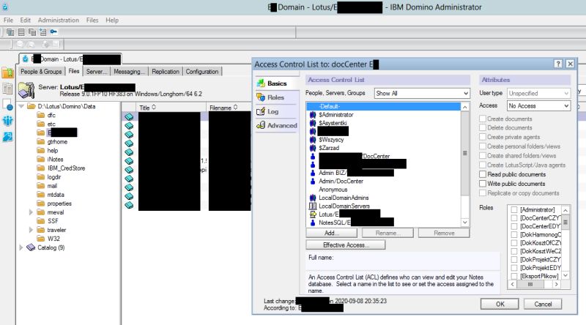This screenshot has height=325, width=586.
Task: Open the Help menu
Action: 112,20
